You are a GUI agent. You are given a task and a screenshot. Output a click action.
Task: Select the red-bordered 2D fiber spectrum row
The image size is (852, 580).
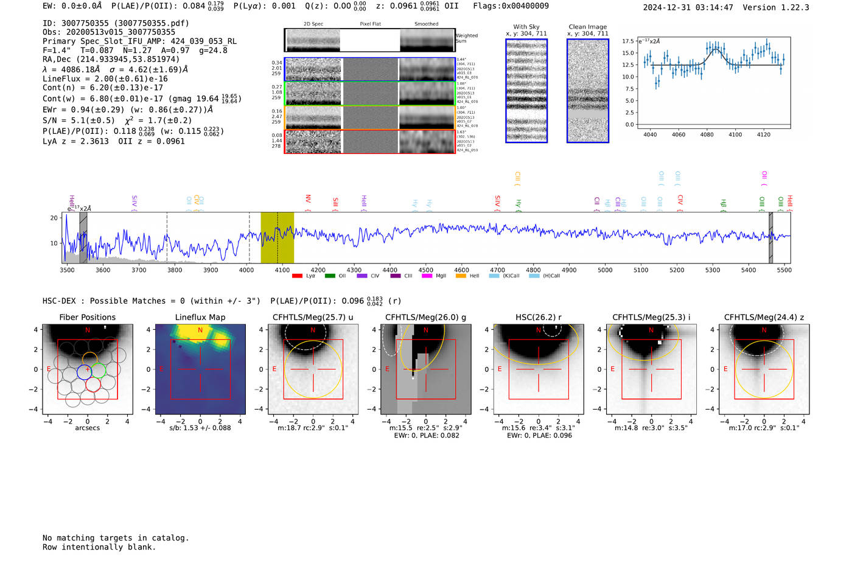point(370,141)
